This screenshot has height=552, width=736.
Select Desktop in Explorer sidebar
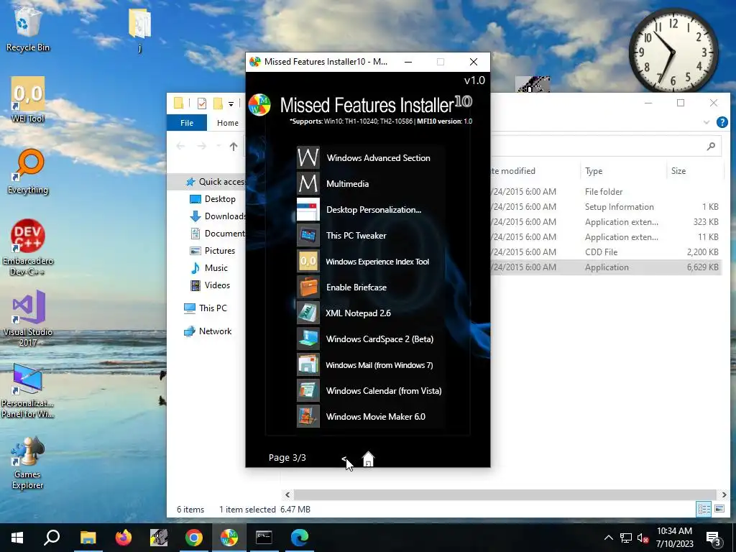point(212,199)
